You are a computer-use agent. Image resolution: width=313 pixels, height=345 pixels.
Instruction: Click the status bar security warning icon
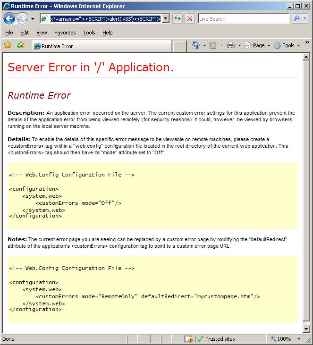[x=189, y=339]
